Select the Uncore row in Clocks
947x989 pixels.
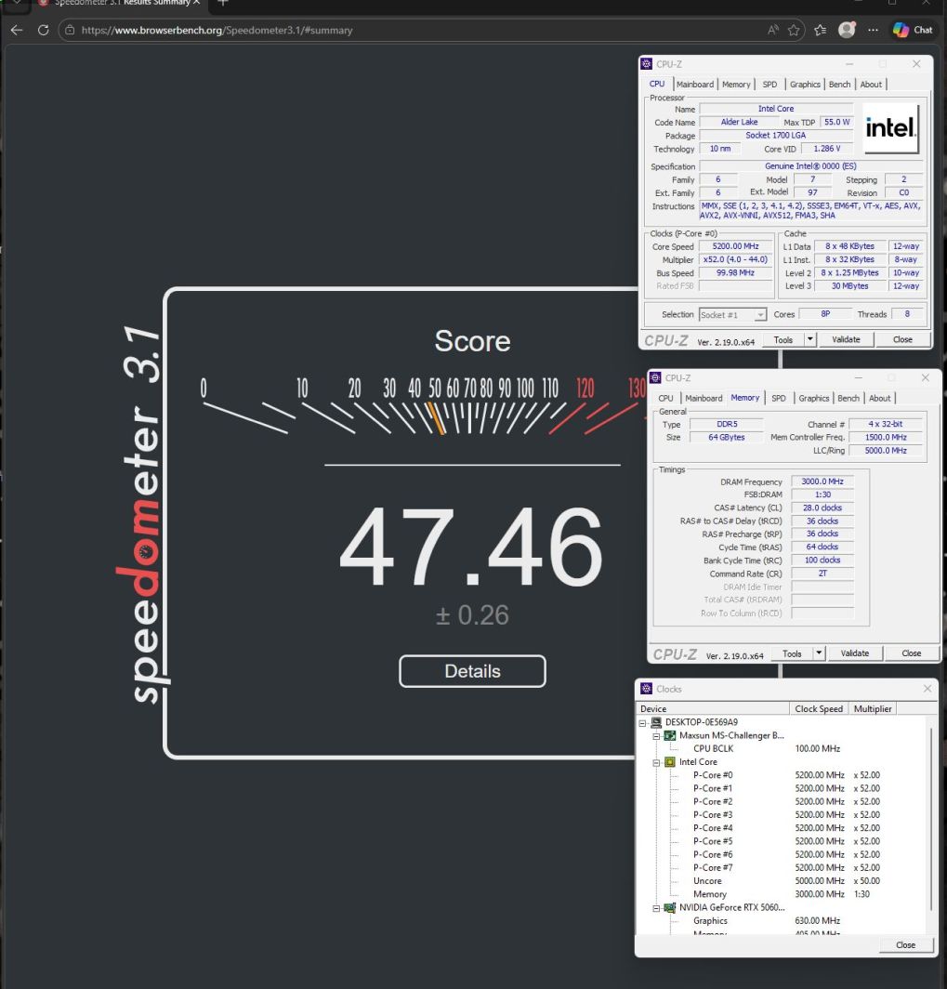pyautogui.click(x=782, y=881)
